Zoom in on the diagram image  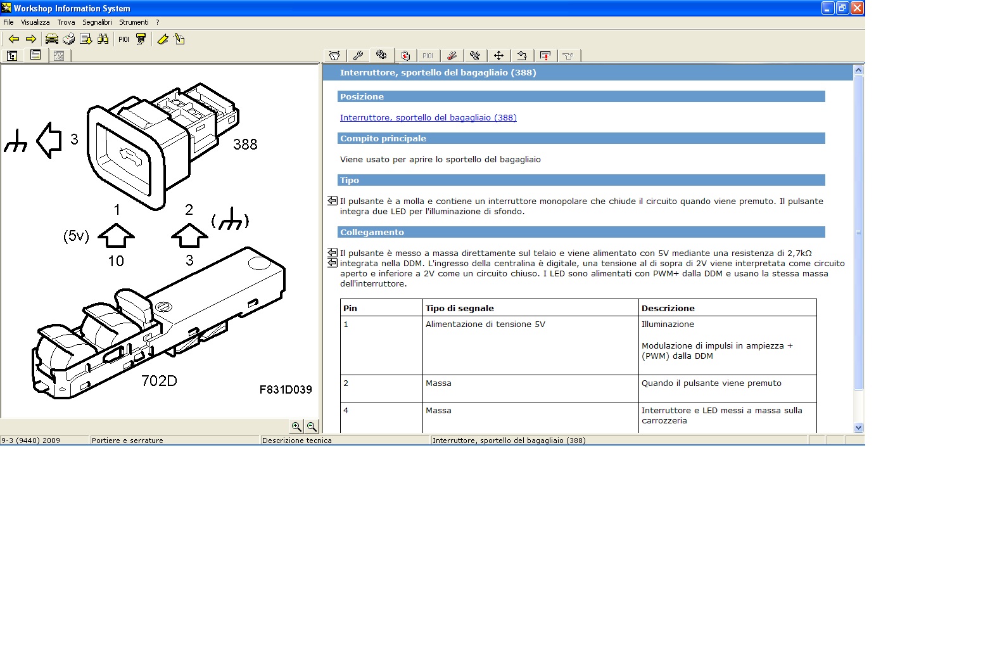(296, 427)
